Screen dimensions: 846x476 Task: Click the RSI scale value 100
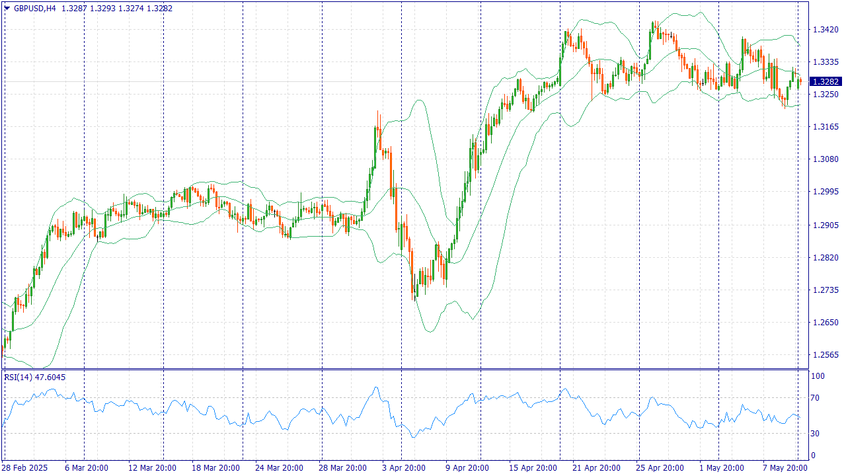818,376
